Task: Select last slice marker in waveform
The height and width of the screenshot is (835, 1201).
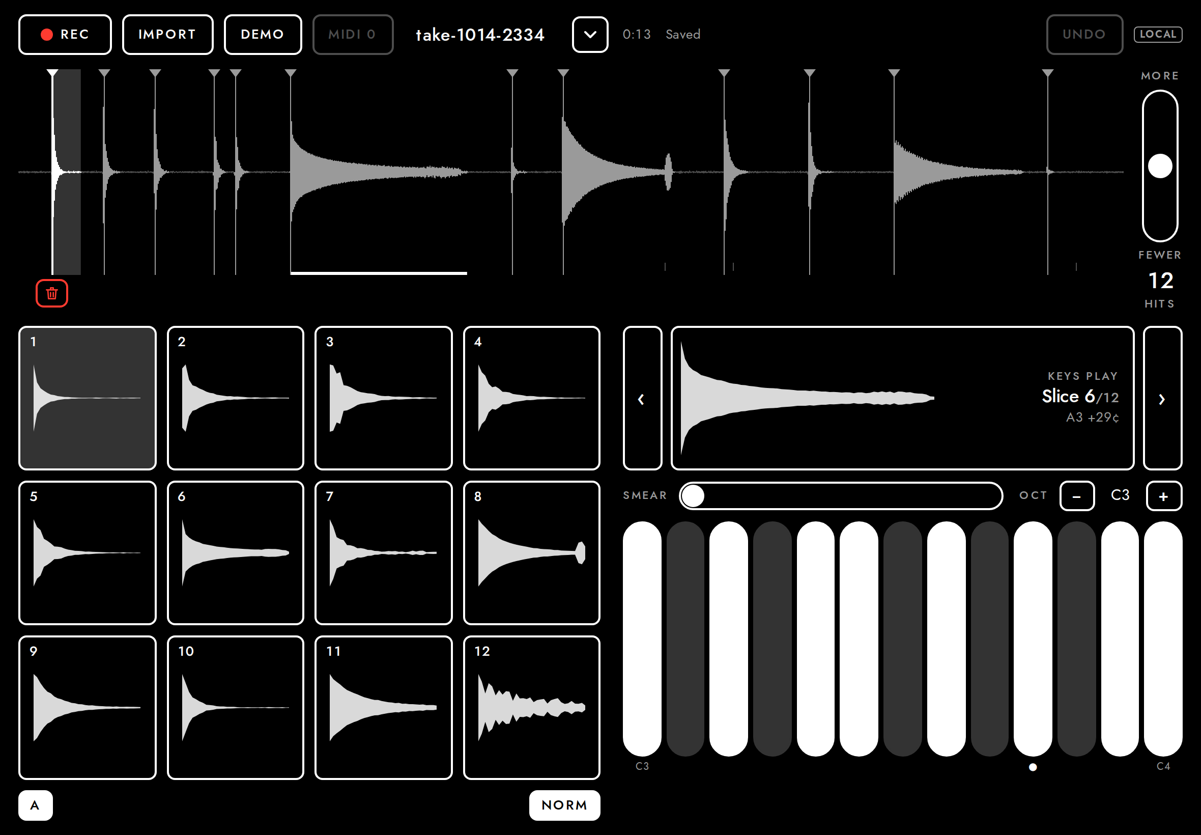Action: coord(1048,73)
